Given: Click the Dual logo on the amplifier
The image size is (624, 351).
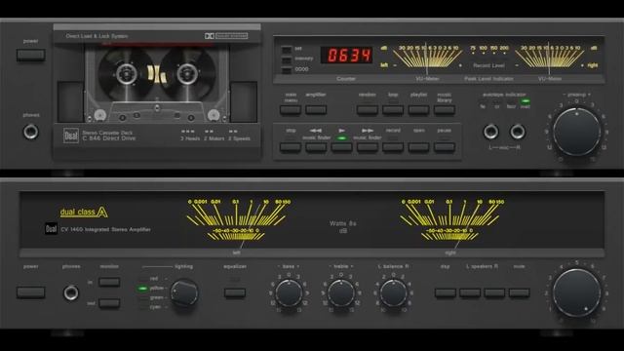Looking at the screenshot, I should pos(51,229).
